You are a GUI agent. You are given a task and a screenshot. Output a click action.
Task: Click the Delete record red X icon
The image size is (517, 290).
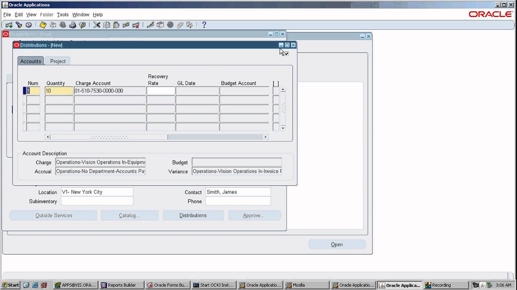coord(136,25)
